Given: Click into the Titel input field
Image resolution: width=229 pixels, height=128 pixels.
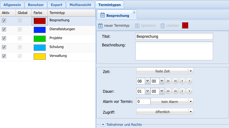Looking at the screenshot, I should (x=174, y=36).
